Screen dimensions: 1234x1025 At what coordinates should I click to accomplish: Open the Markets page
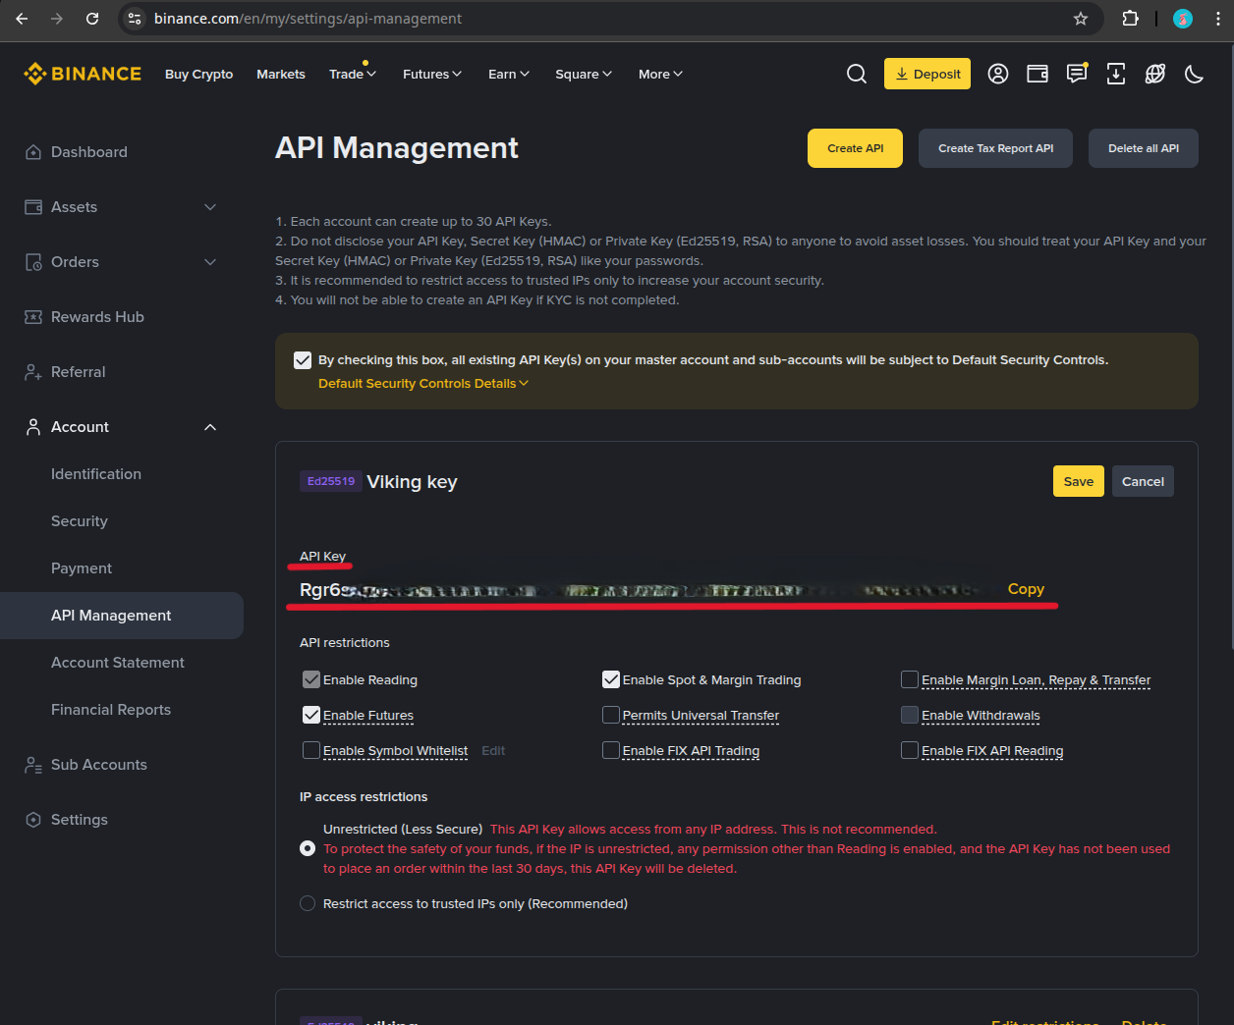click(x=281, y=74)
